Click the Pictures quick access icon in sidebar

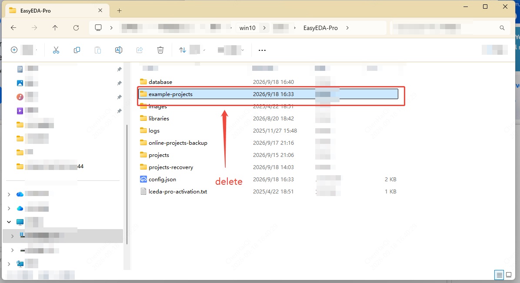coord(20,83)
